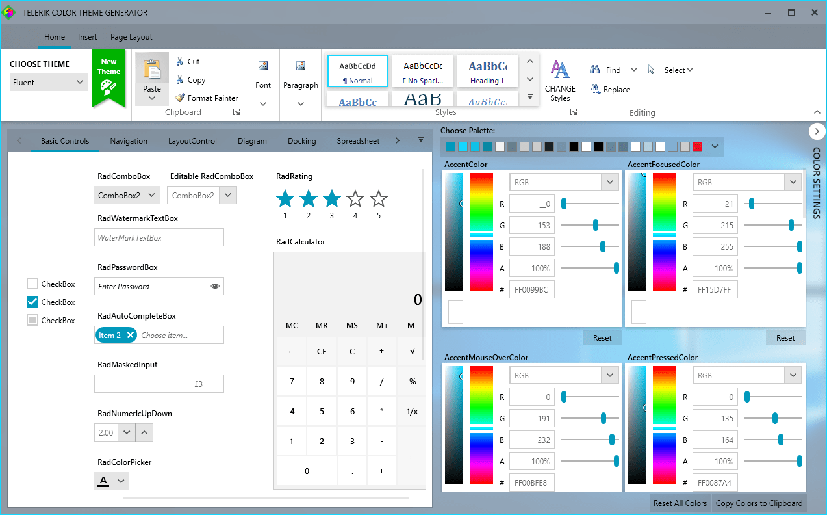Expand the ComboBox2 RadComboBox dropdown
This screenshot has width=827, height=515.
(x=151, y=195)
